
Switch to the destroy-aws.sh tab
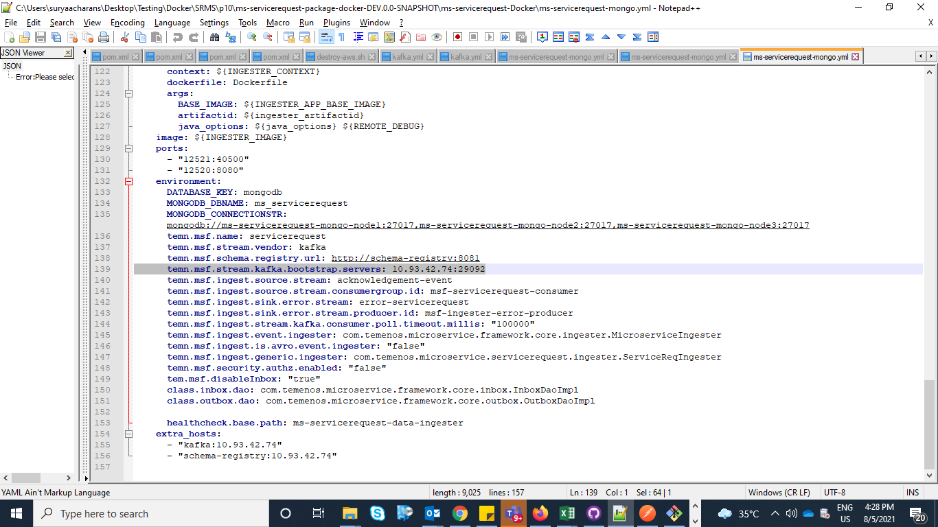pyautogui.click(x=341, y=57)
